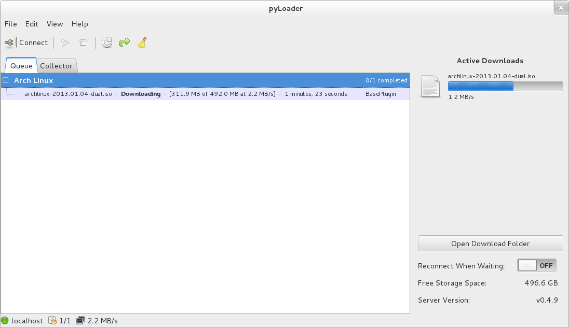Clean finished downloads with broom icon
569x328 pixels.
142,42
